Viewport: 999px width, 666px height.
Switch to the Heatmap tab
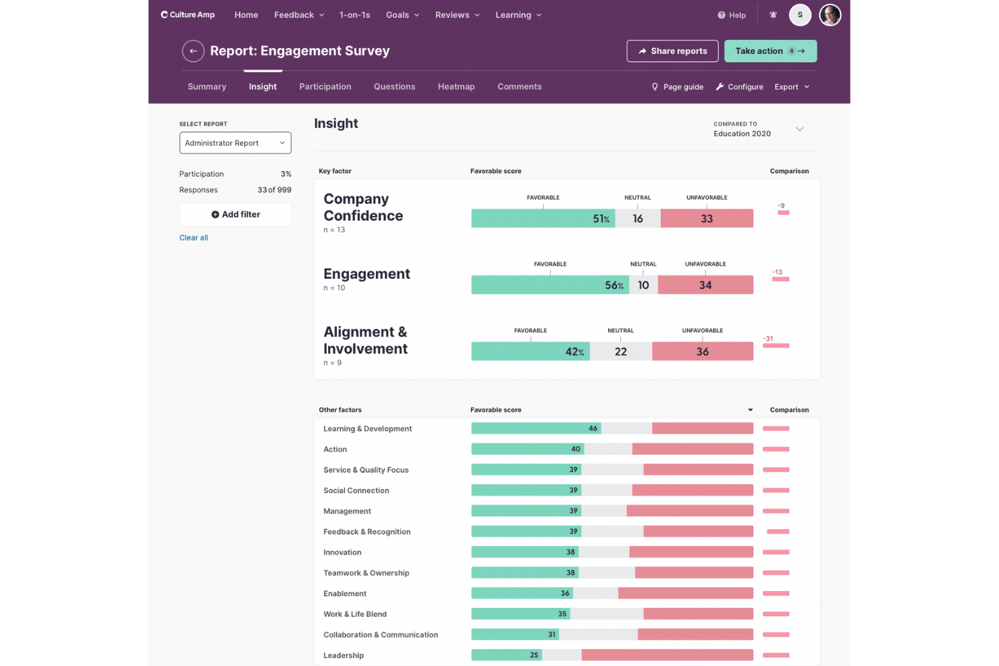456,87
